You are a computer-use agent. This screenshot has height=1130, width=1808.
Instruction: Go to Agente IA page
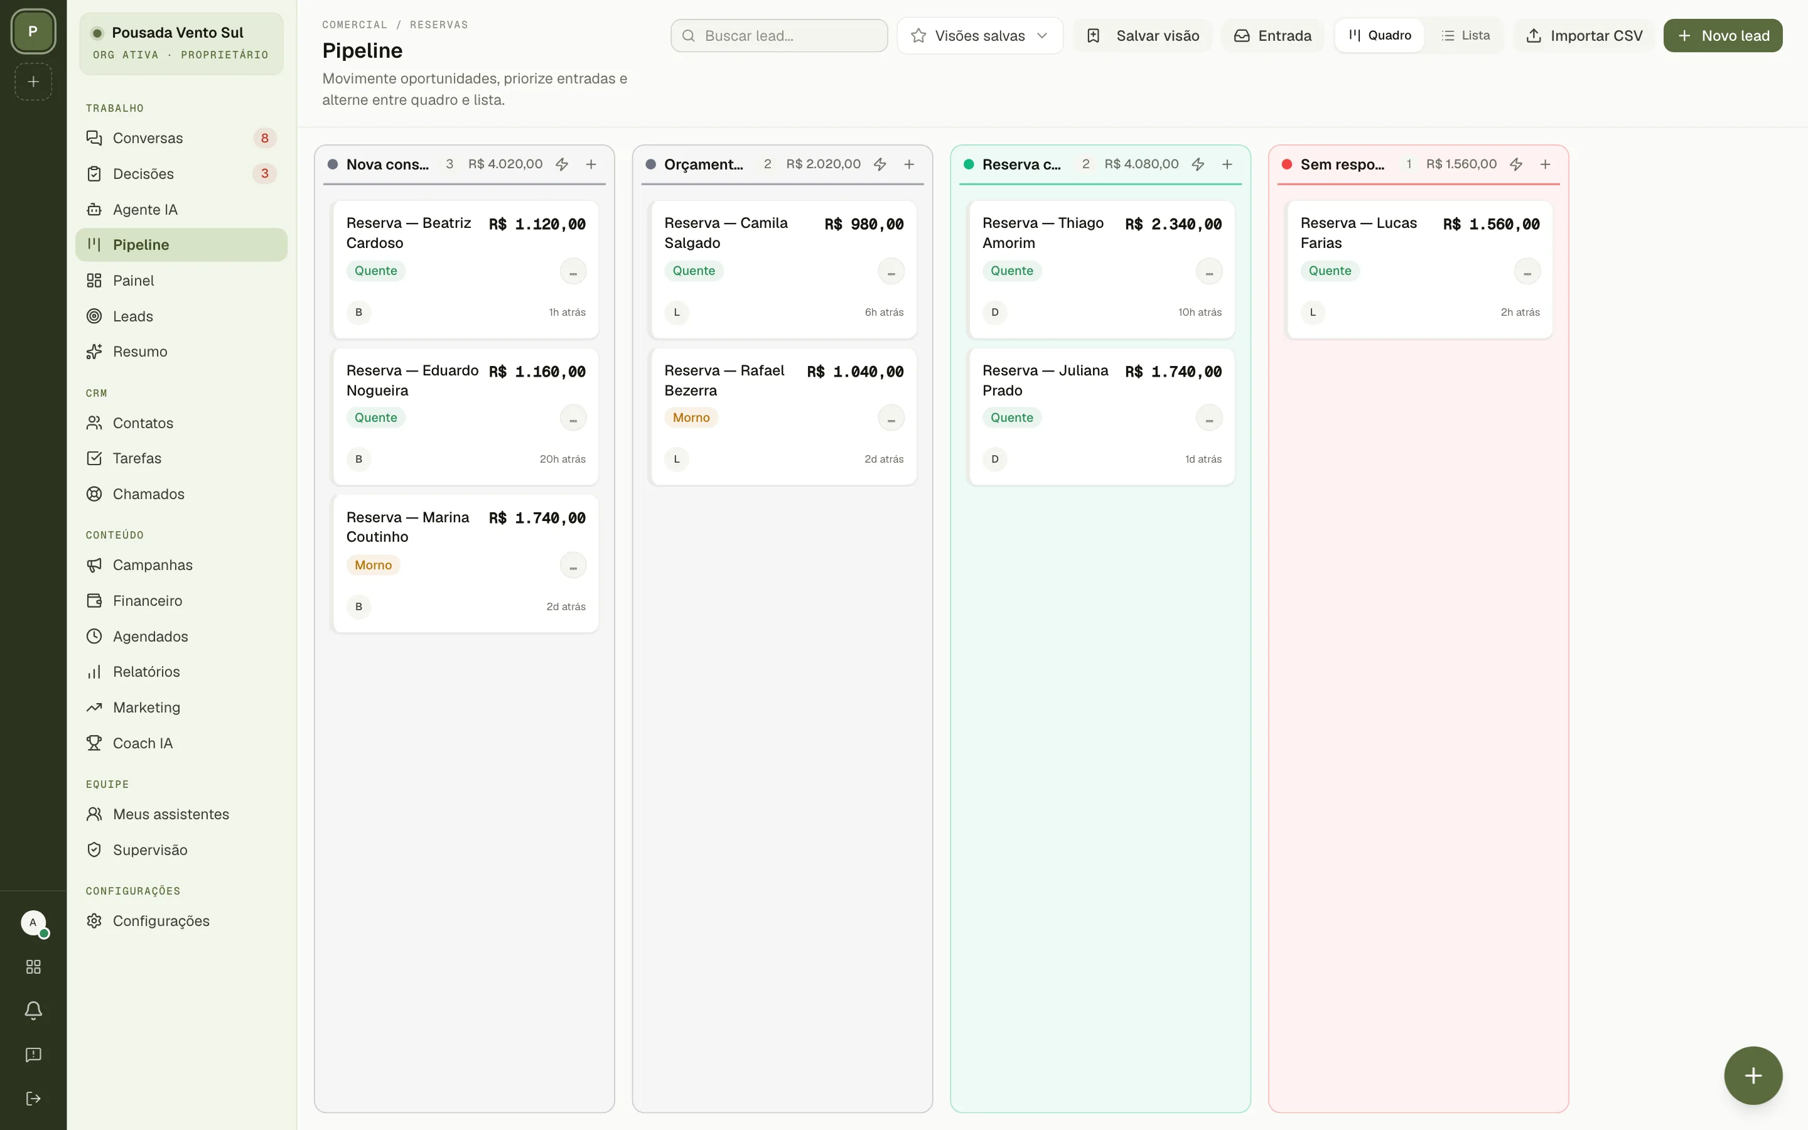(181, 209)
